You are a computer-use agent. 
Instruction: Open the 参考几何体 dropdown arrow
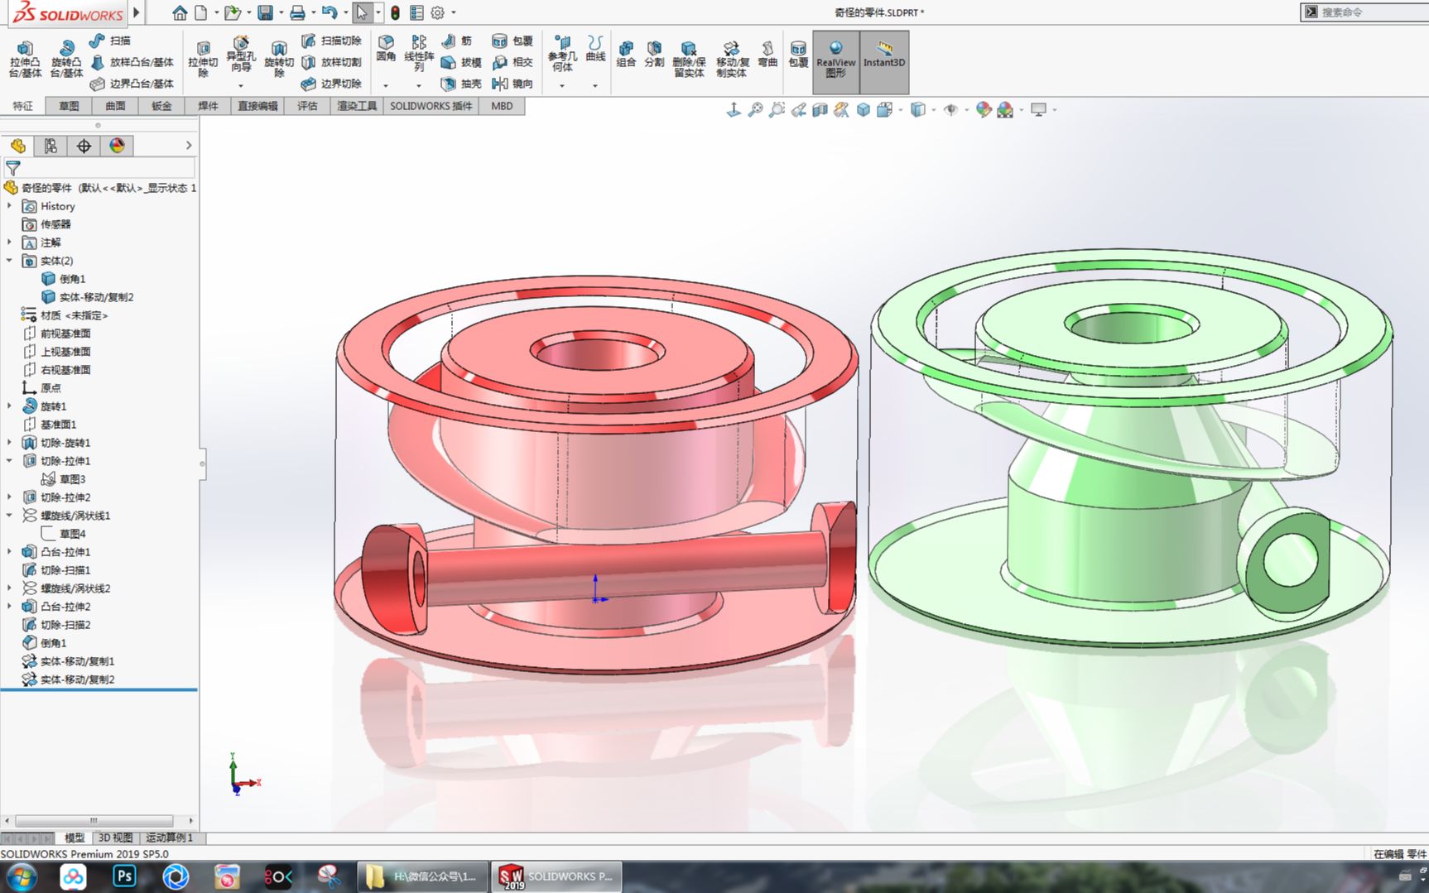pyautogui.click(x=562, y=85)
